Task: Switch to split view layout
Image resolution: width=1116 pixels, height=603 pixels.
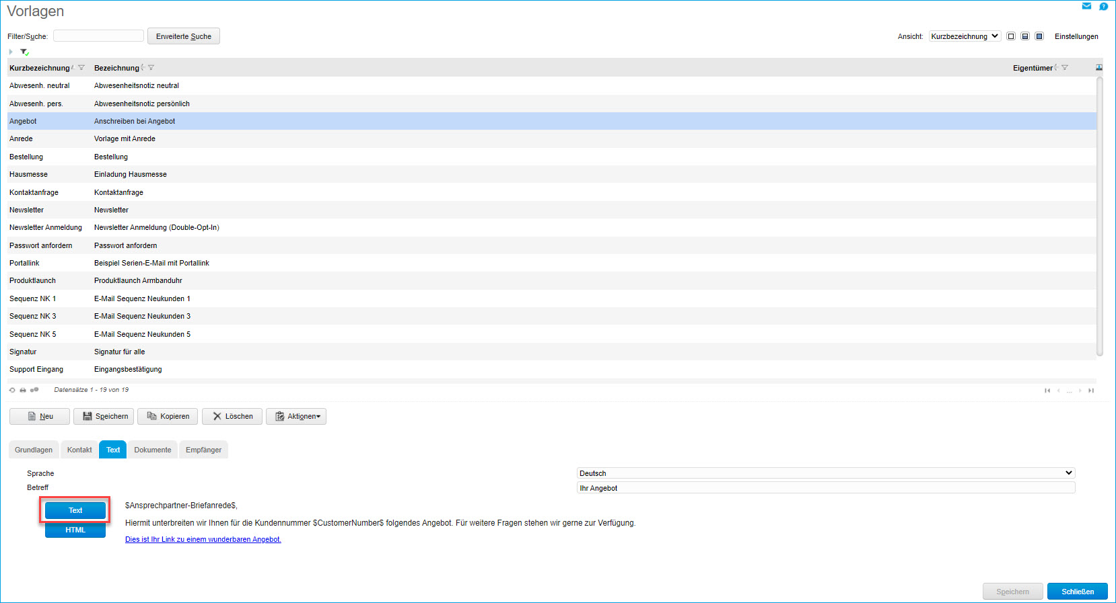Action: [x=1024, y=36]
